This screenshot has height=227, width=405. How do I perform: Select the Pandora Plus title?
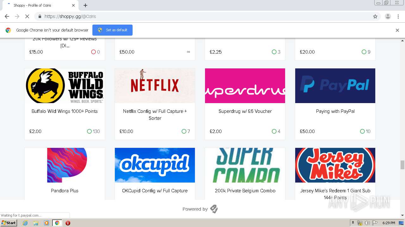pos(65,191)
